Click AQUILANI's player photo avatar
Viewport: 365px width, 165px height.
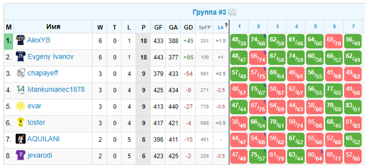[x=20, y=139]
